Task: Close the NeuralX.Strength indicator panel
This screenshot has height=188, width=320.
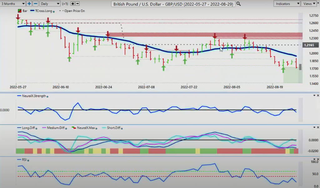Action: coord(318,96)
